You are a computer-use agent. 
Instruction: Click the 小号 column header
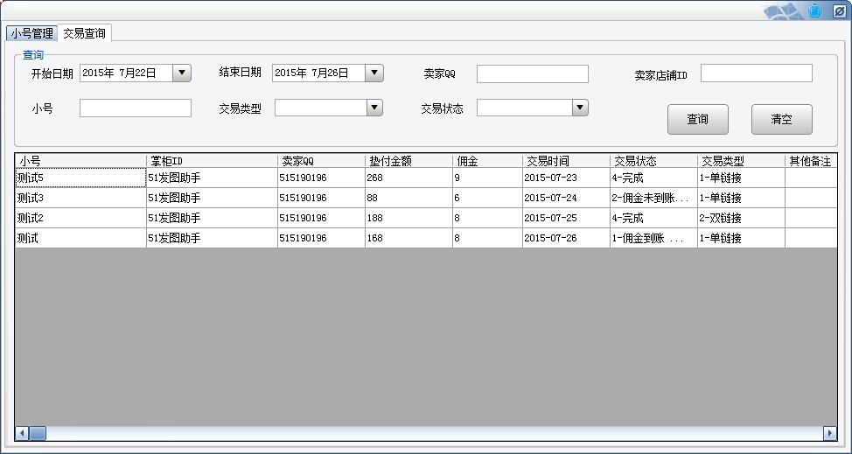[80, 161]
